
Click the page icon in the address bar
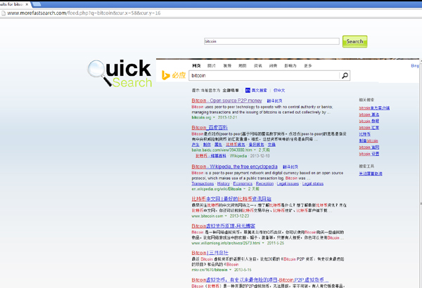[4, 13]
